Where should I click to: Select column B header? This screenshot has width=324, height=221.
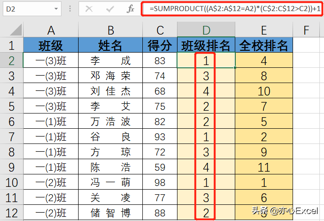pos(110,30)
